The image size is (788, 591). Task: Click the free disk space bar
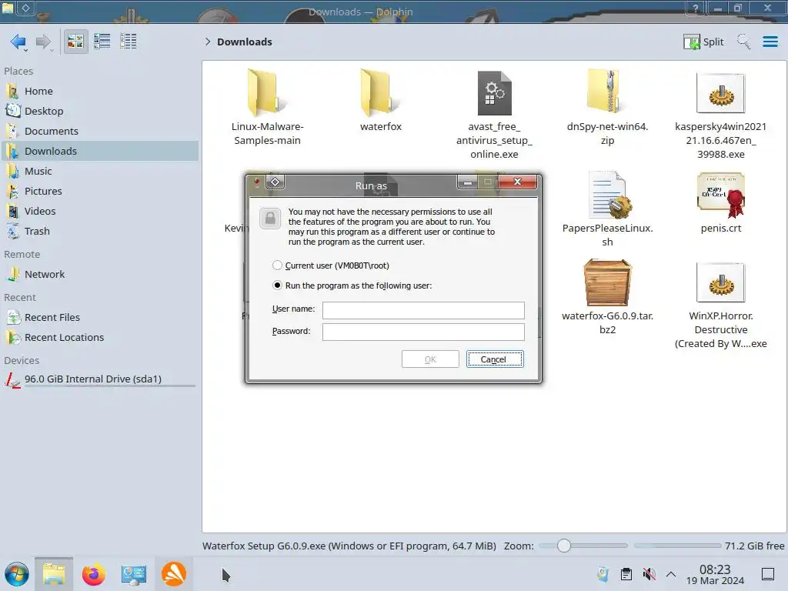coord(677,546)
